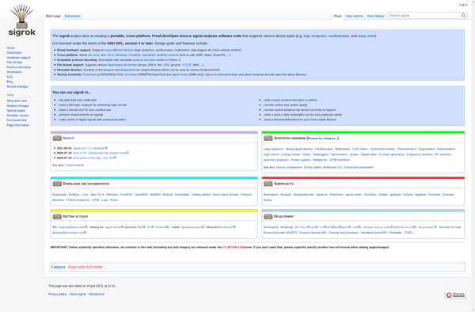Follow the many more link in intro

(x=367, y=36)
